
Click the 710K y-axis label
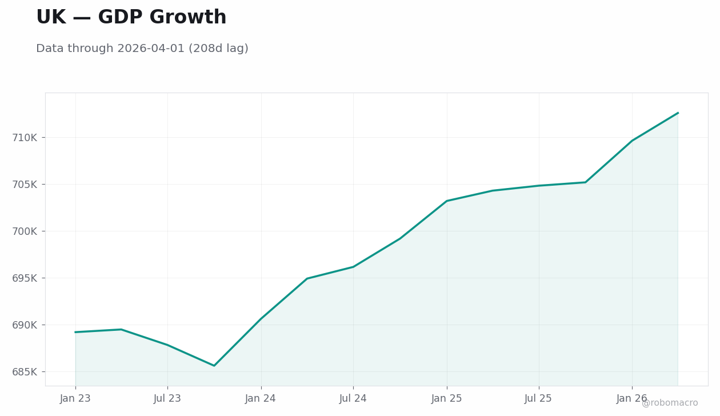pos(25,138)
